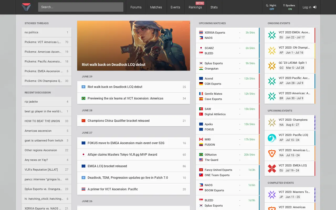Viewport: 336px width, 210px height.
Task: Click the flag icon beside XERXIA Esports
Action: [x=201, y=33]
